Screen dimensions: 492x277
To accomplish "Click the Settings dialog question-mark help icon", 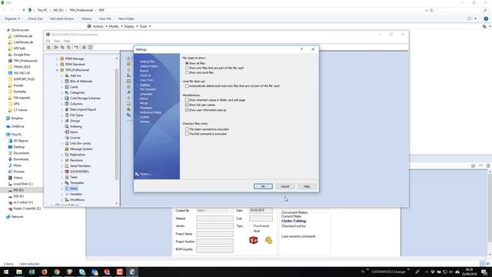I will pyautogui.click(x=301, y=49).
